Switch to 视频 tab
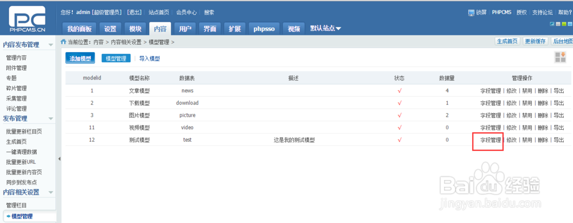This screenshot has height=223, width=573. coord(294,29)
